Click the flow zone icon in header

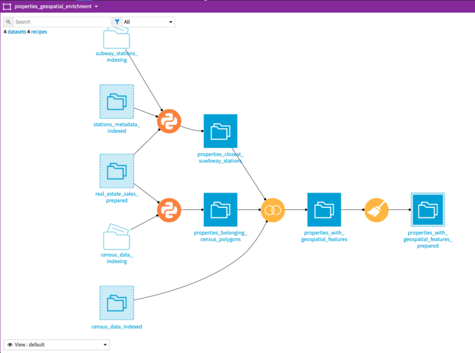click(x=7, y=6)
